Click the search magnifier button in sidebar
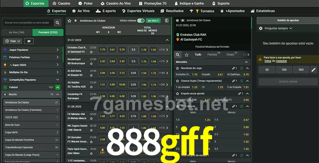The height and width of the screenshot is (163, 319). [x=57, y=23]
